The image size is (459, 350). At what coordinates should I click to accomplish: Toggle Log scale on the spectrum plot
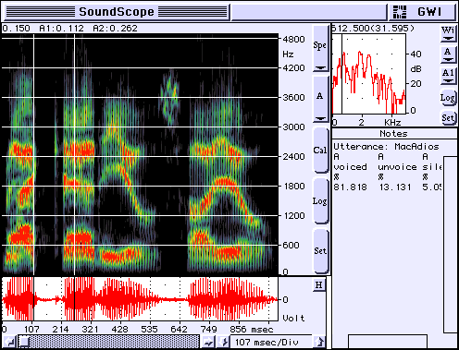(447, 98)
